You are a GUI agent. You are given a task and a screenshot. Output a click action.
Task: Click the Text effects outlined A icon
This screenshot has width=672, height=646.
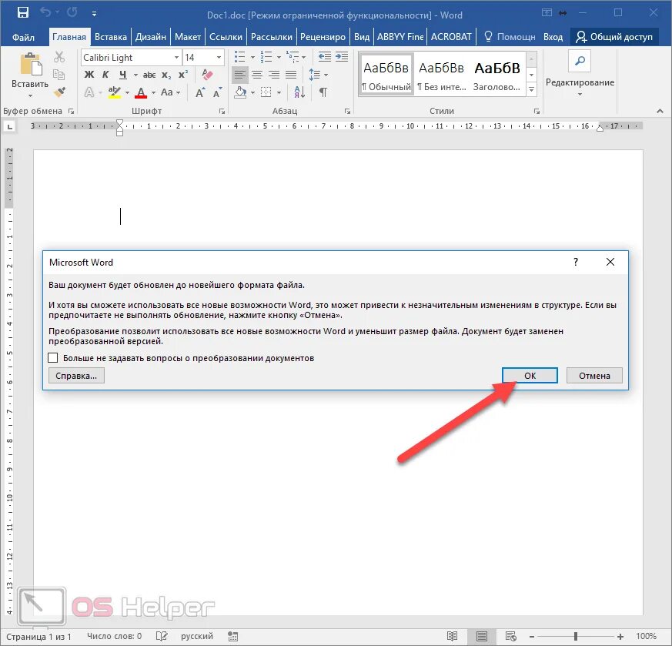(89, 92)
